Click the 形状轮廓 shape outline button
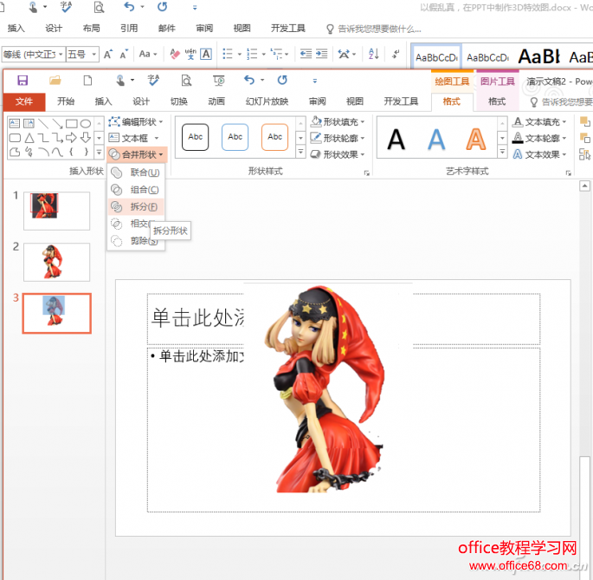593x580 pixels. point(338,139)
